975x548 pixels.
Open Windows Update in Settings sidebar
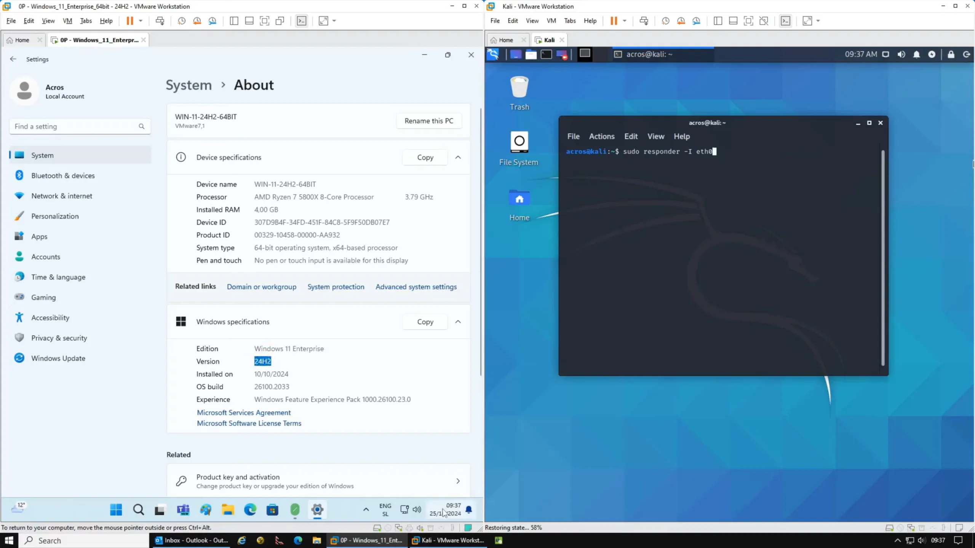80,358
